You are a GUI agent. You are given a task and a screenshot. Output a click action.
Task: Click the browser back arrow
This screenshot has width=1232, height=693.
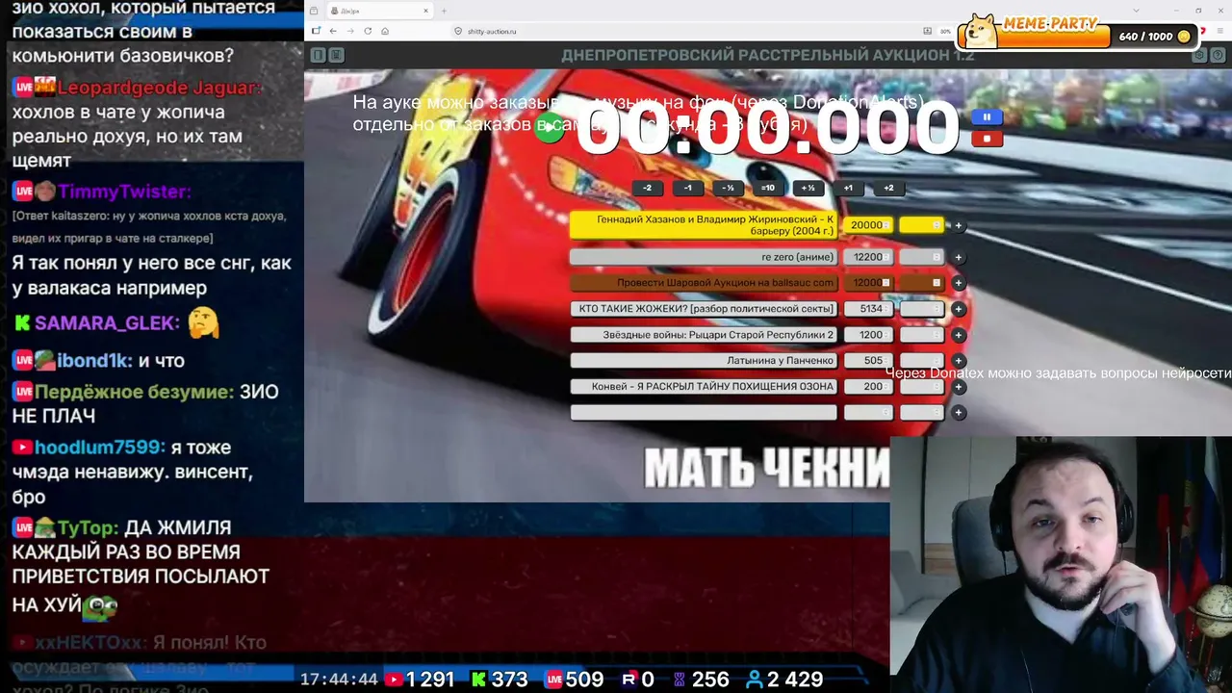(333, 31)
